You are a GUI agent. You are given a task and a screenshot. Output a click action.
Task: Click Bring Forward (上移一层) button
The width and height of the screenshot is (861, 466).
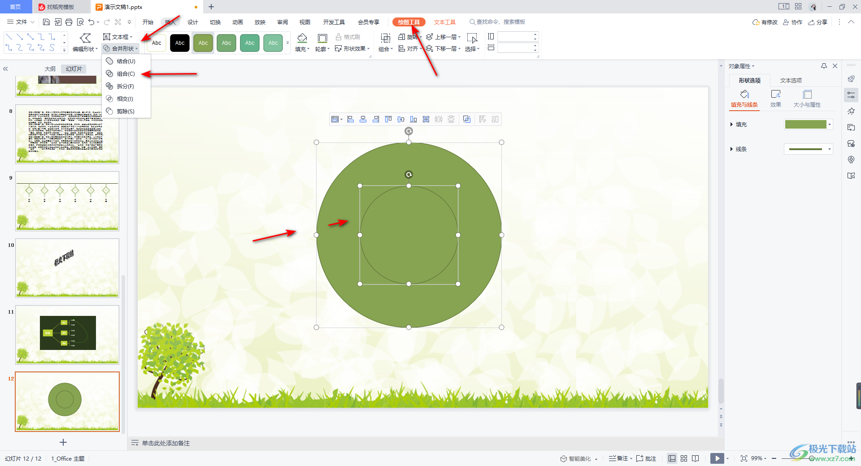443,37
